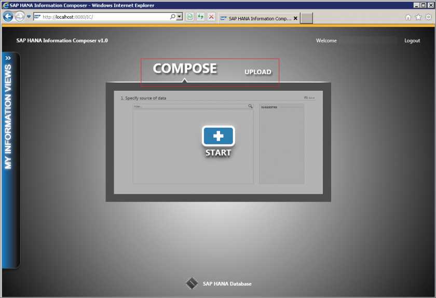
Task: Switch to the UPLOAD tab
Action: point(258,72)
